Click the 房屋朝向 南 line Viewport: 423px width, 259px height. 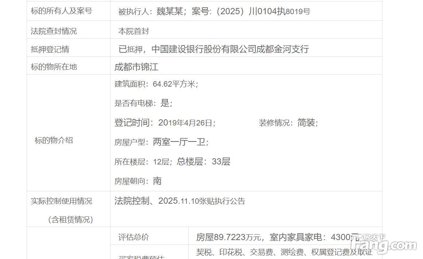(138, 181)
